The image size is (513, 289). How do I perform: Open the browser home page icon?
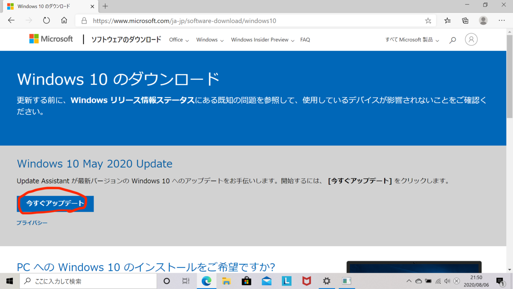pos(64,21)
